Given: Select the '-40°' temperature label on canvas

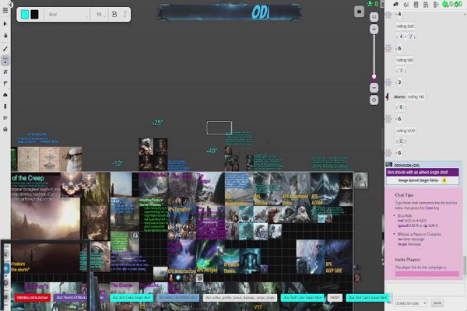Looking at the screenshot, I should [x=212, y=151].
